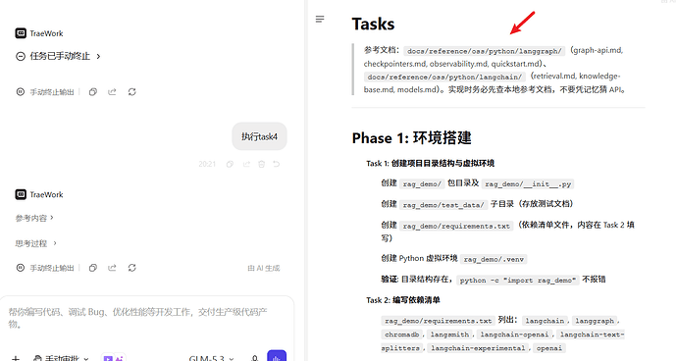677x361 pixels.
Task: Click the python -c "import rag_demo" snippet
Action: coord(518,281)
